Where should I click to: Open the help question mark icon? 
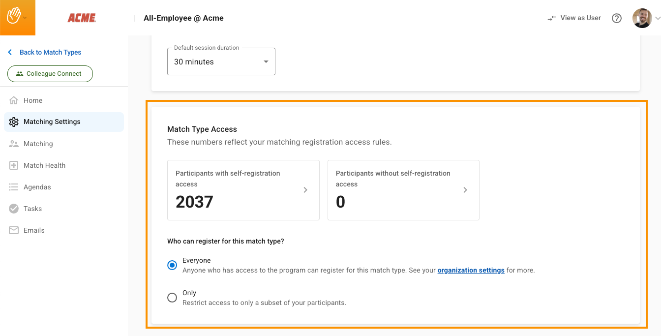617,18
